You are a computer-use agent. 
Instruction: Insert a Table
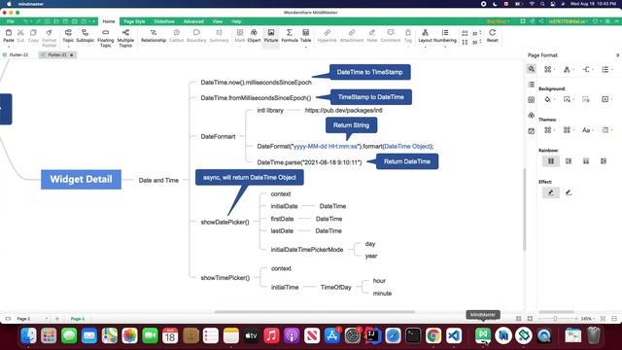[305, 35]
